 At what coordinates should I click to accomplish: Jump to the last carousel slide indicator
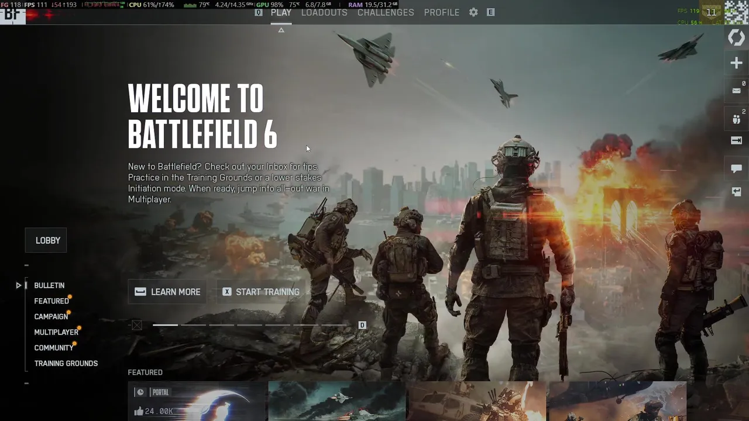[x=335, y=325]
